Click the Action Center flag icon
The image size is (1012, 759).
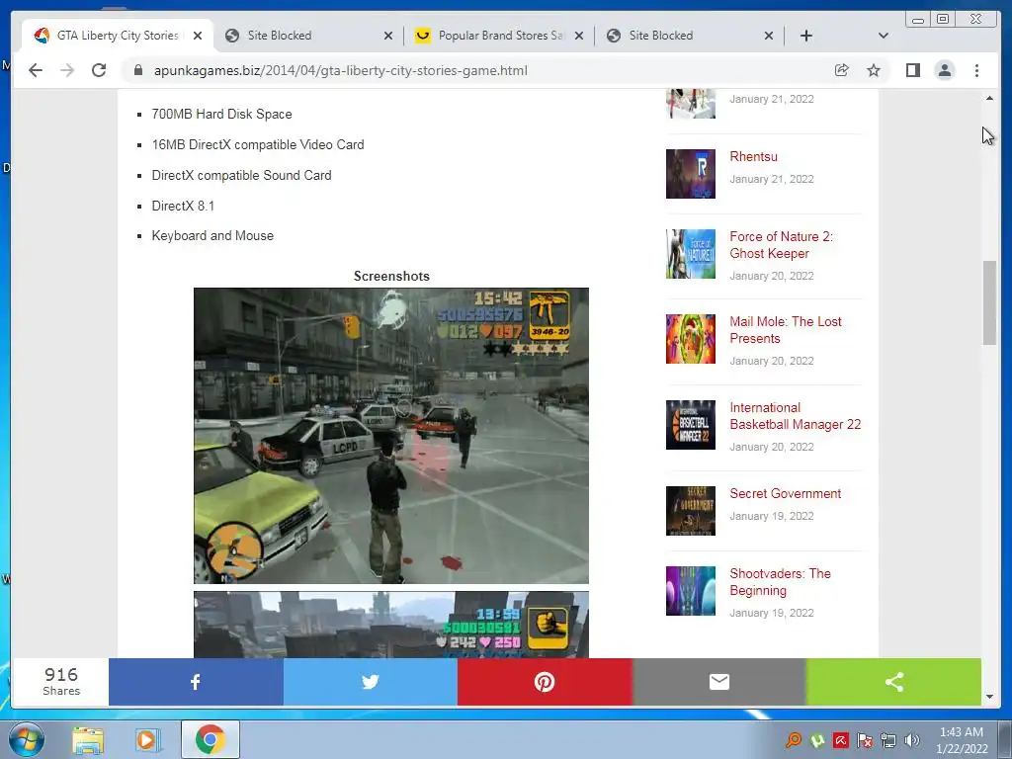click(x=865, y=740)
